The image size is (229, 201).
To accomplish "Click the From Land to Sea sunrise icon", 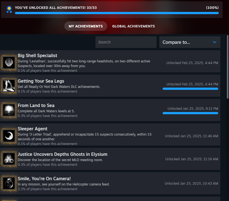I will [x=9, y=110].
